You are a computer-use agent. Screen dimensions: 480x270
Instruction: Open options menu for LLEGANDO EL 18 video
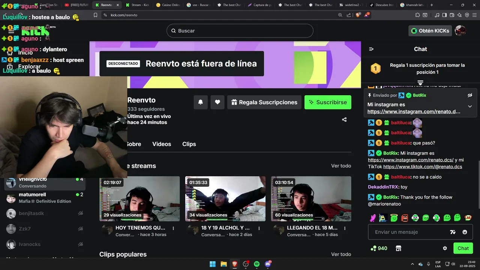345,228
